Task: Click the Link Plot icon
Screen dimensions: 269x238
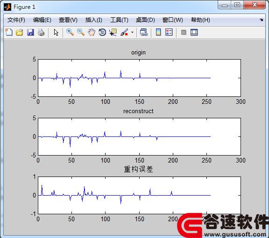Action: 144,32
